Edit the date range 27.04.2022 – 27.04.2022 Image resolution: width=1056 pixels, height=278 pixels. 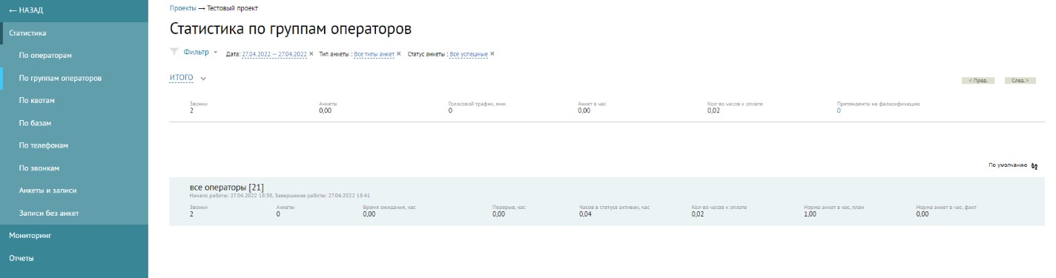coord(274,54)
